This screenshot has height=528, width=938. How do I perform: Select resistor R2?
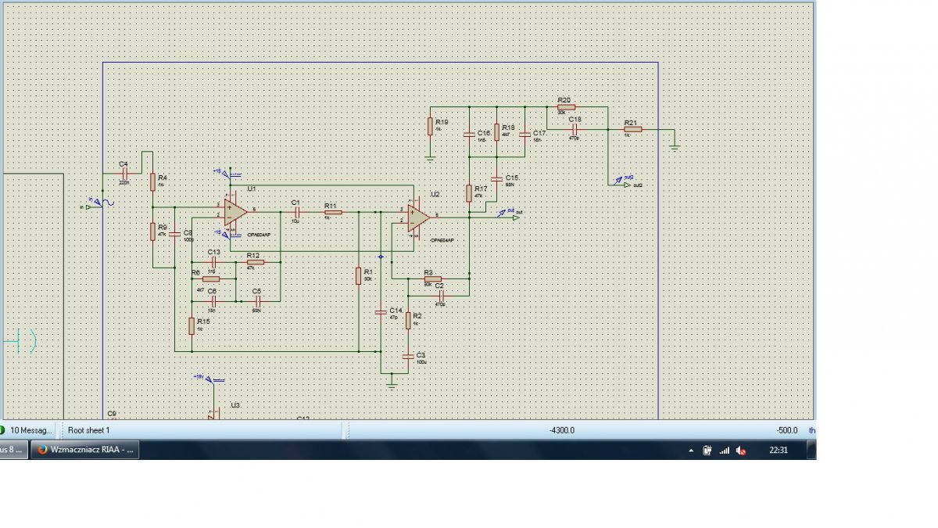[x=407, y=320]
